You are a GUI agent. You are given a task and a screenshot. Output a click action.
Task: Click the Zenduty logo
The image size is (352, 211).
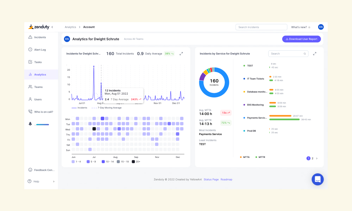click(x=39, y=27)
